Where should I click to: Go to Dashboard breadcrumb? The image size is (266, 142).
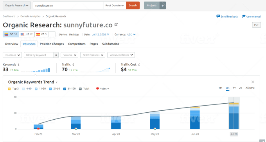coord(9,16)
